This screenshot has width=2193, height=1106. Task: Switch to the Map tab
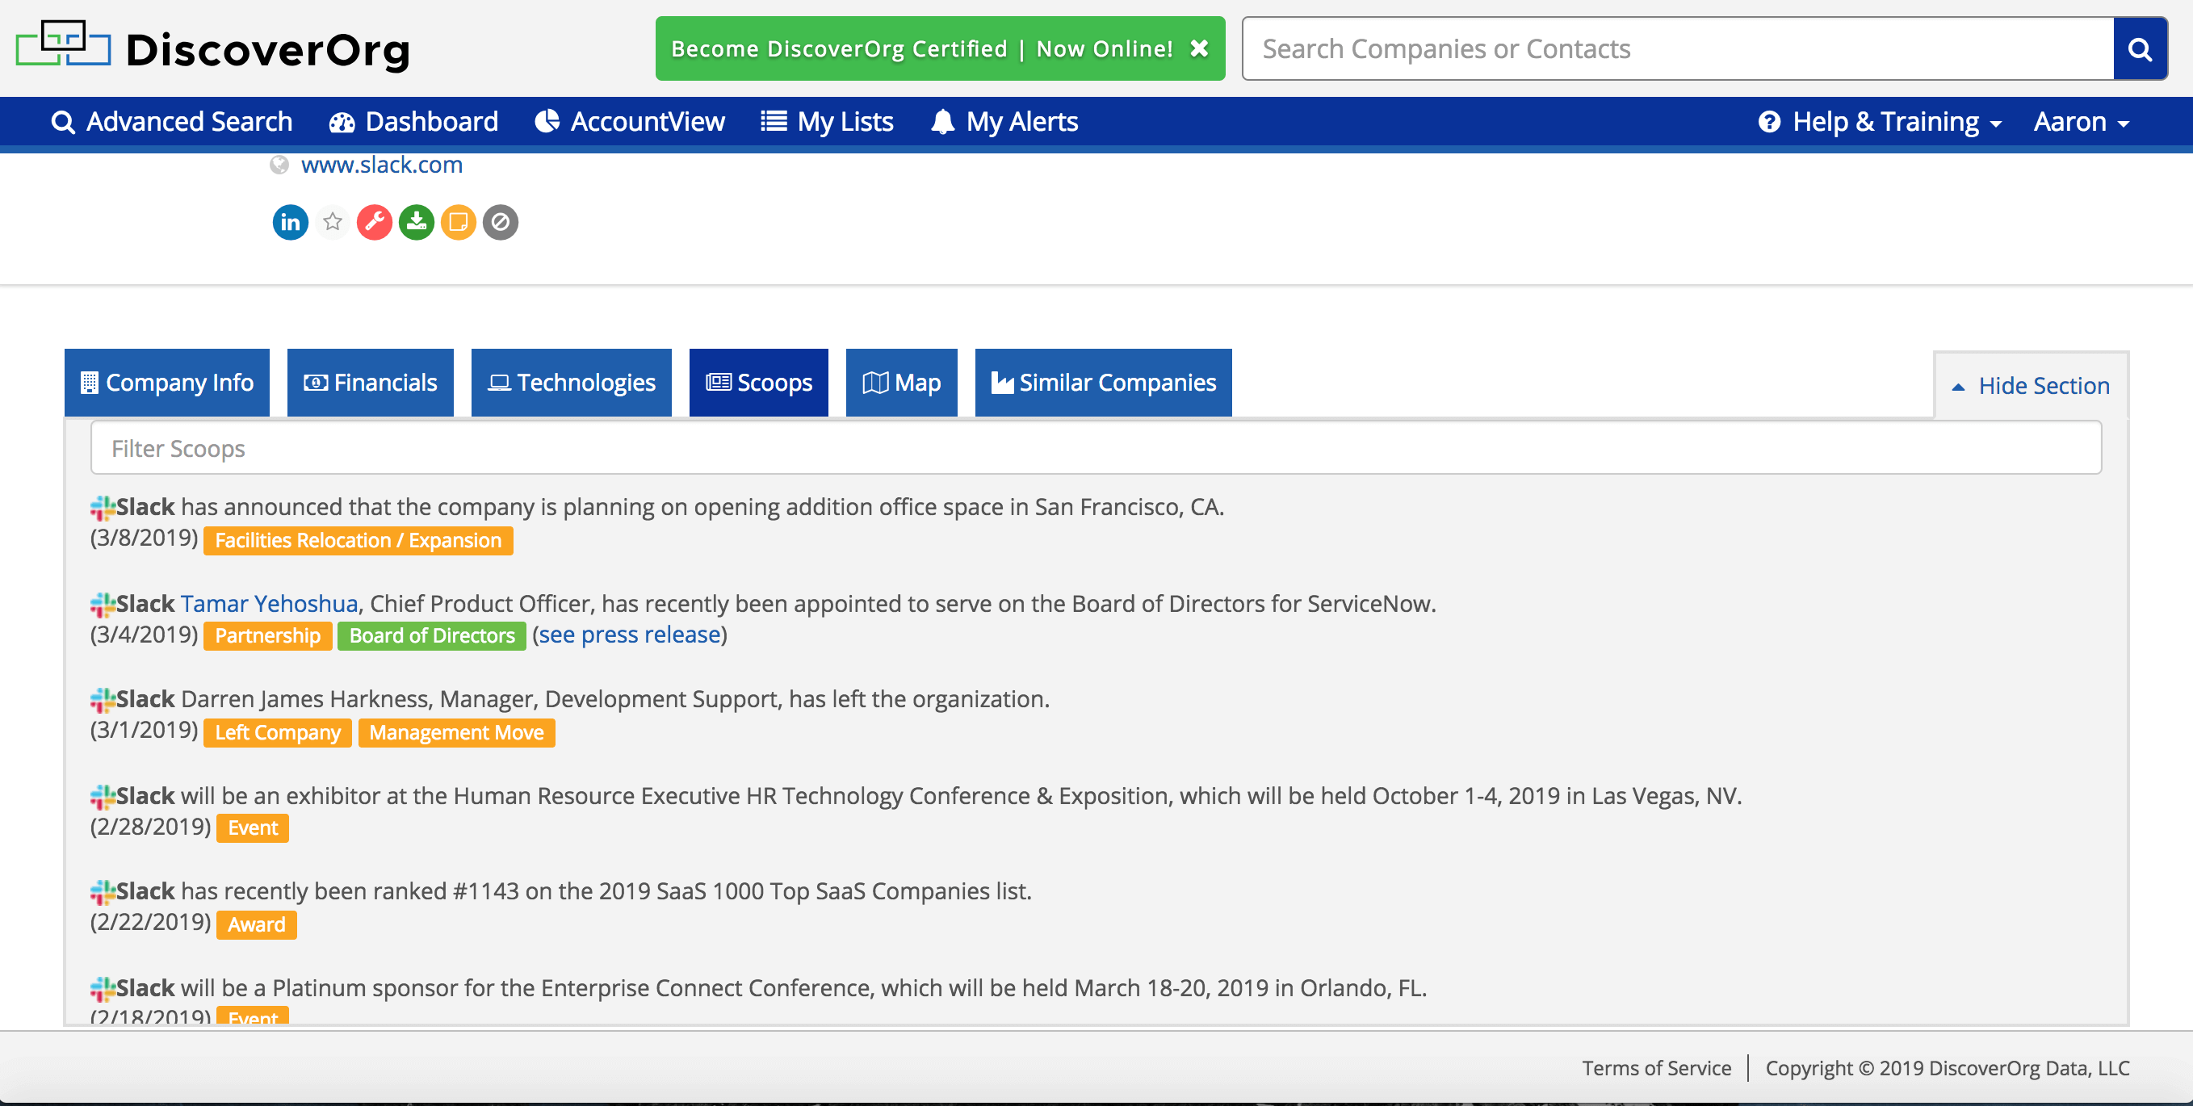point(902,383)
